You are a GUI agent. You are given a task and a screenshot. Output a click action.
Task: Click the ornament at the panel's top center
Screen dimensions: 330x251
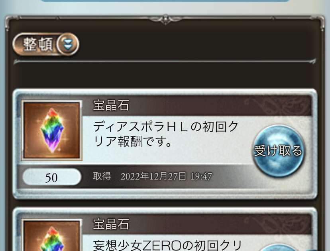click(165, 19)
